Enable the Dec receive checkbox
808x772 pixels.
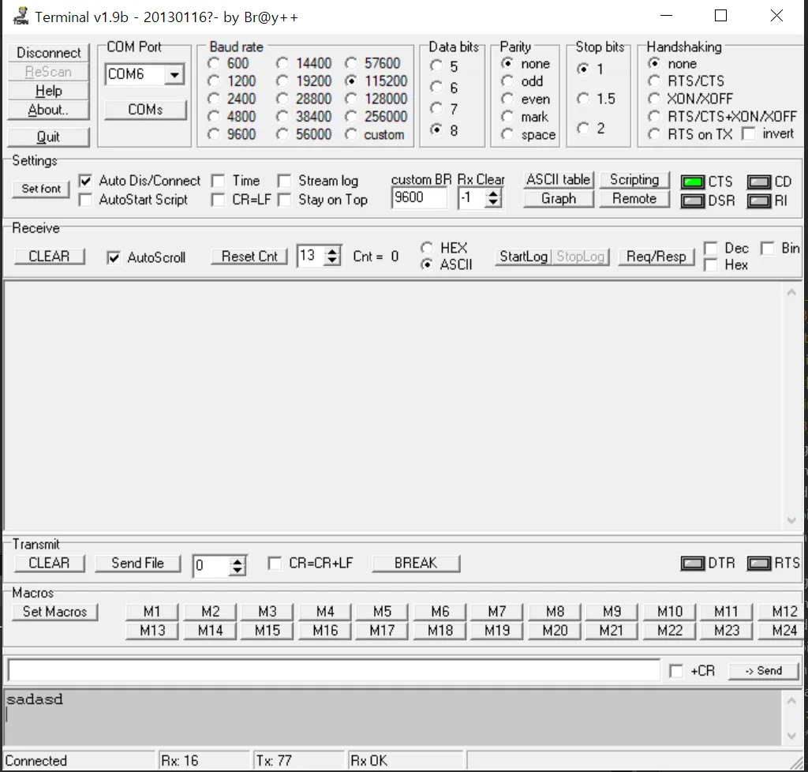coord(711,249)
